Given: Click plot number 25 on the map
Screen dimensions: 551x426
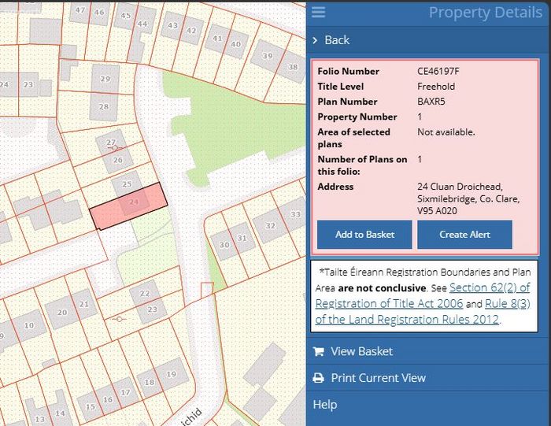Looking at the screenshot, I should point(127,183).
